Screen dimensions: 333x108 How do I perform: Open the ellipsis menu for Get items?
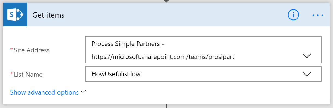(317, 15)
